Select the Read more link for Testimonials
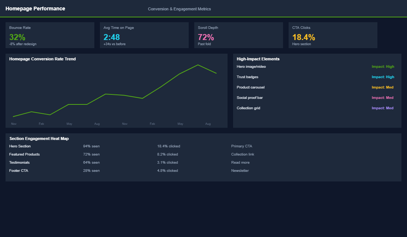407x237 pixels. [240, 162]
